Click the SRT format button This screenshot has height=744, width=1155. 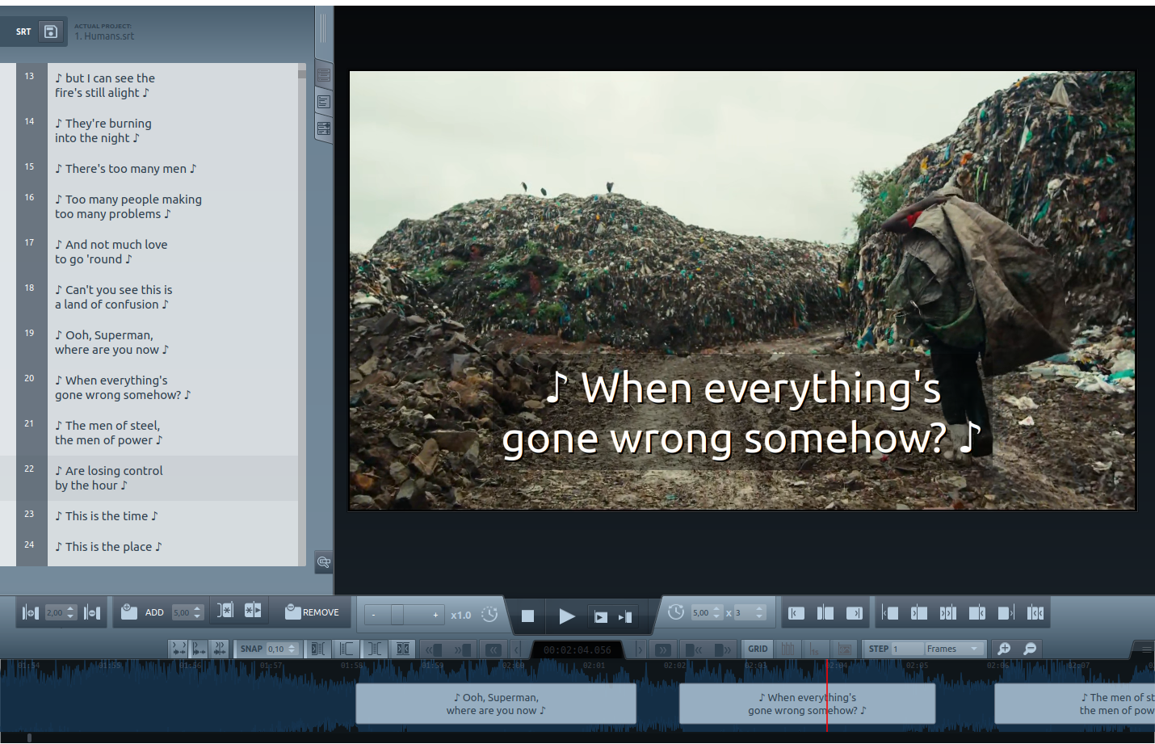23,32
